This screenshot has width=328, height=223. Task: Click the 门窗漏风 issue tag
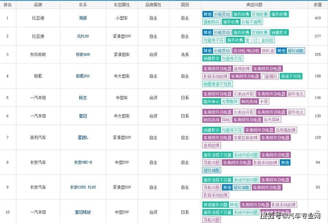pos(270,77)
